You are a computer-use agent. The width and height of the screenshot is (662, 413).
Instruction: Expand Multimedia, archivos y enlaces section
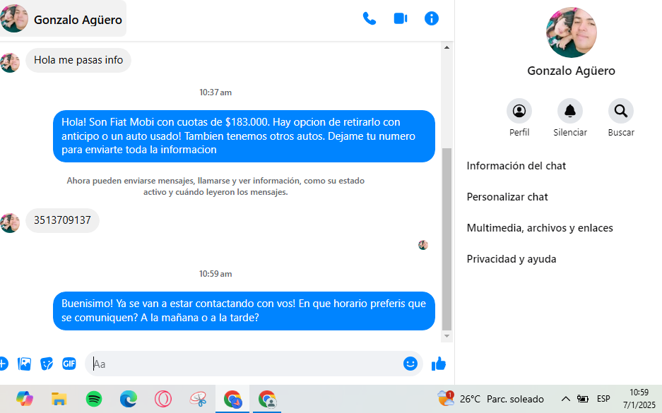(540, 228)
